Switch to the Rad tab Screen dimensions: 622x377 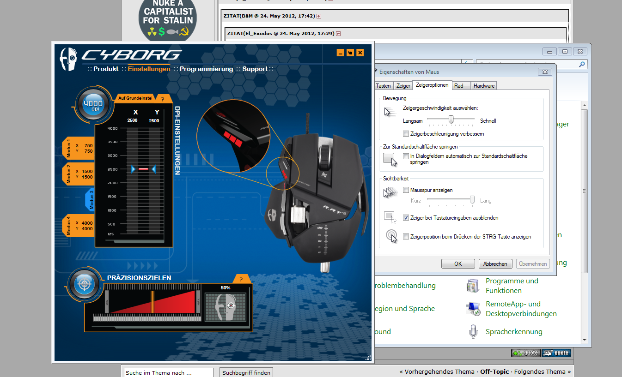[x=461, y=86]
